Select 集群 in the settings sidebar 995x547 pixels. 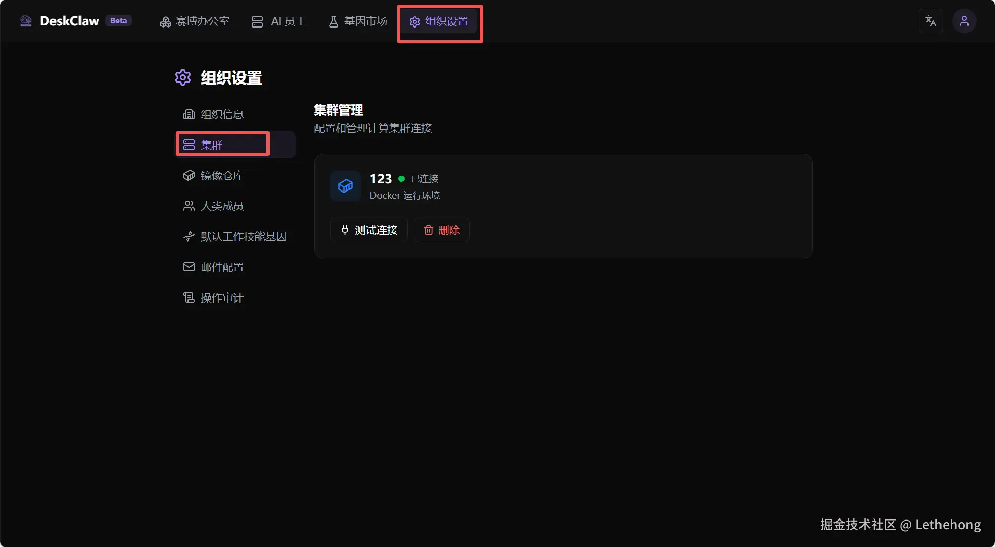tap(235, 145)
